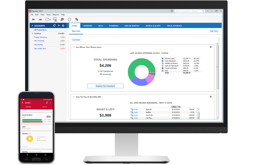Open the ADD-ON SERVICES tab
Image resolution: width=253 pixels, height=165 pixels.
[132, 26]
